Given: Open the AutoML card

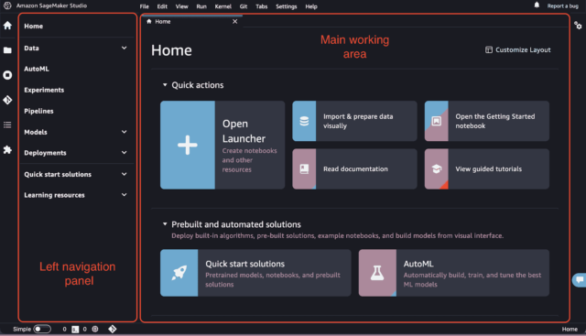Looking at the screenshot, I should click(454, 273).
